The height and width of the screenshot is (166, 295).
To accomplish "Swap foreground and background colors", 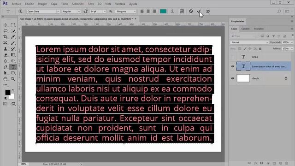I will [13, 90].
